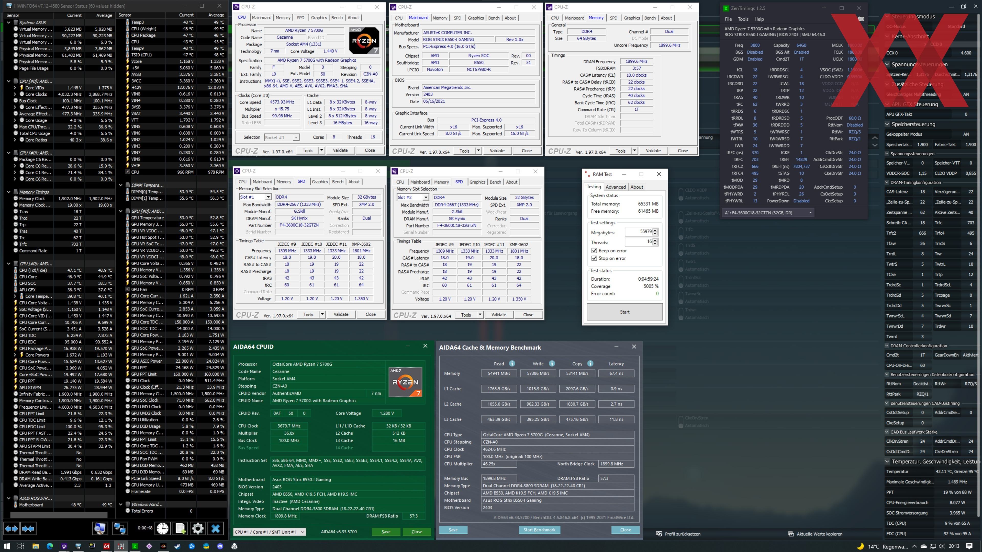This screenshot has width=982, height=552.
Task: Open the File menu in ZenTimings
Action: (728, 19)
